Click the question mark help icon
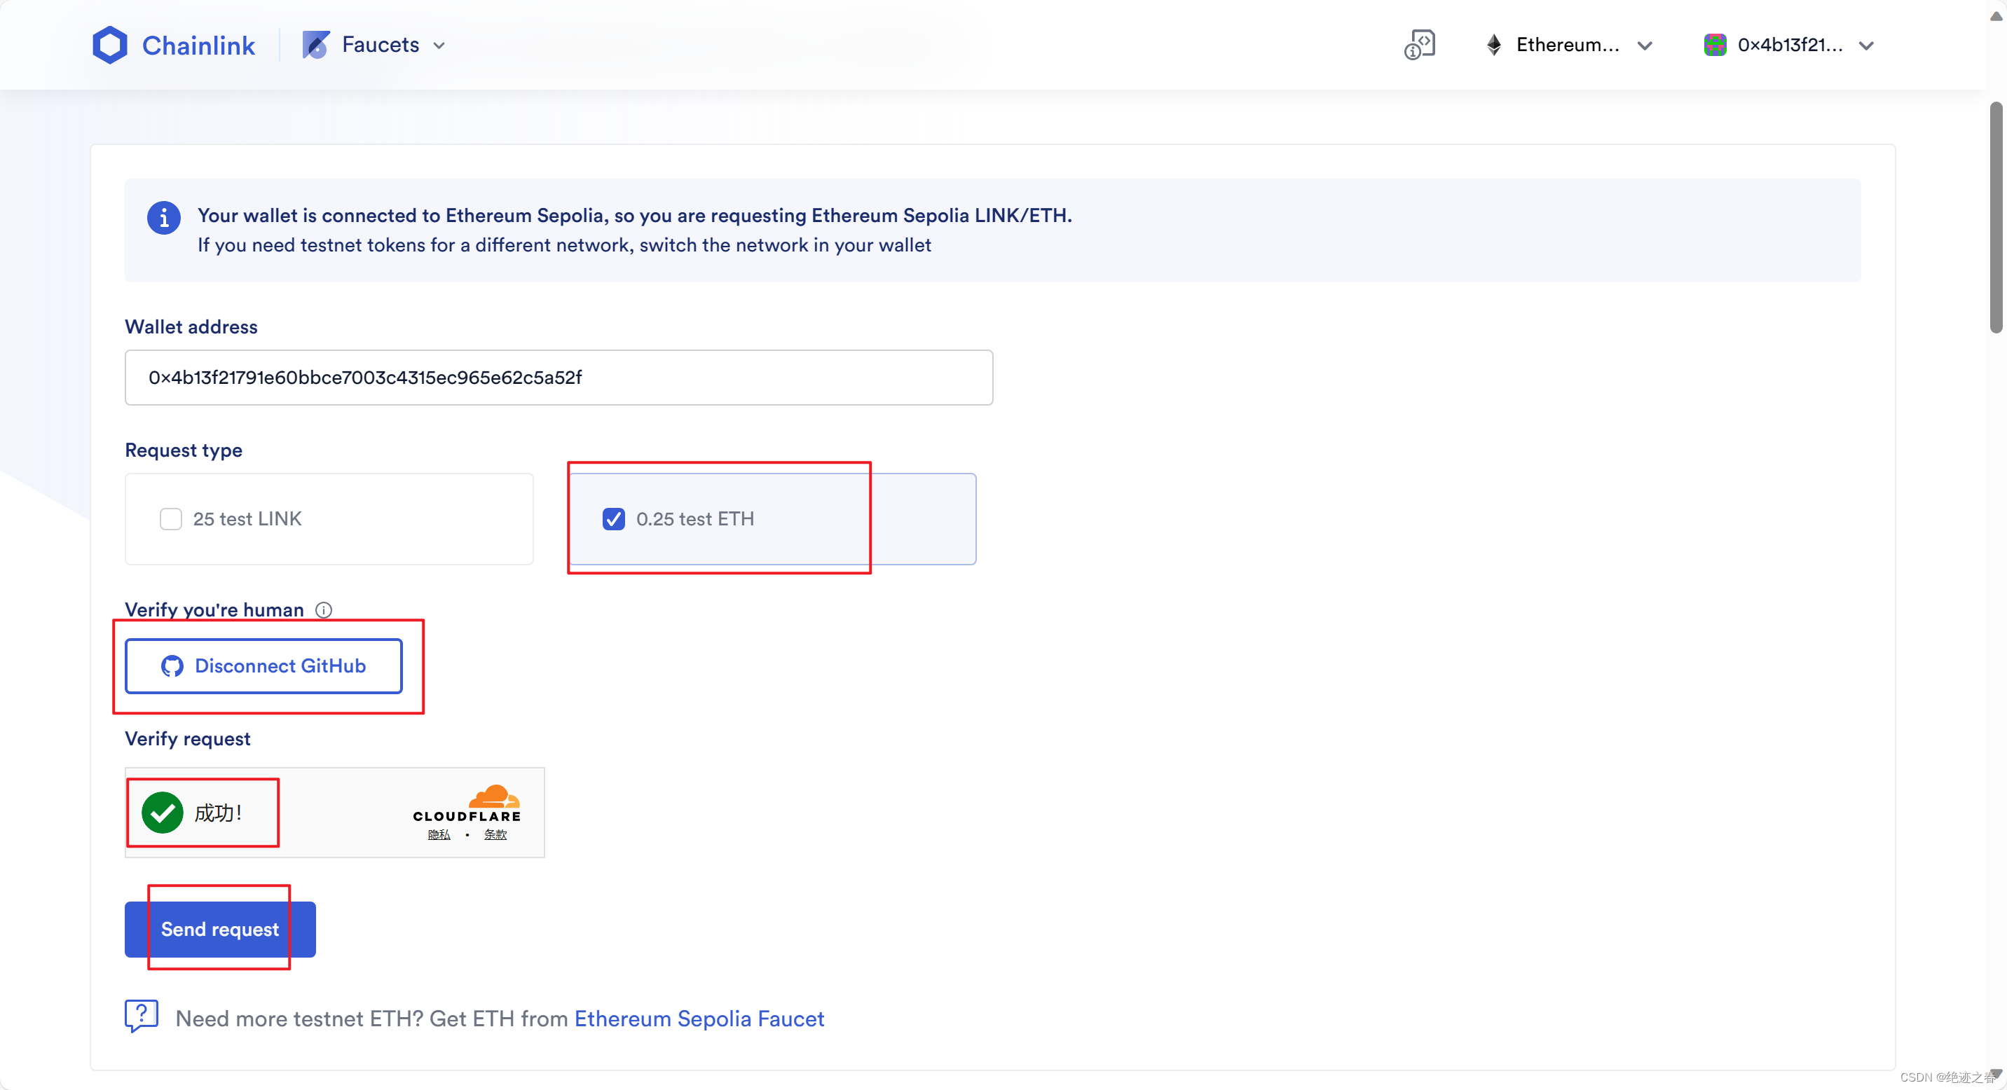Viewport: 2007px width, 1090px height. click(x=141, y=1015)
